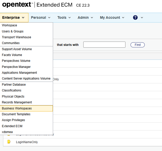The image size is (162, 151).
Task: Choose Users & Groups menu entry
Action: point(13,31)
